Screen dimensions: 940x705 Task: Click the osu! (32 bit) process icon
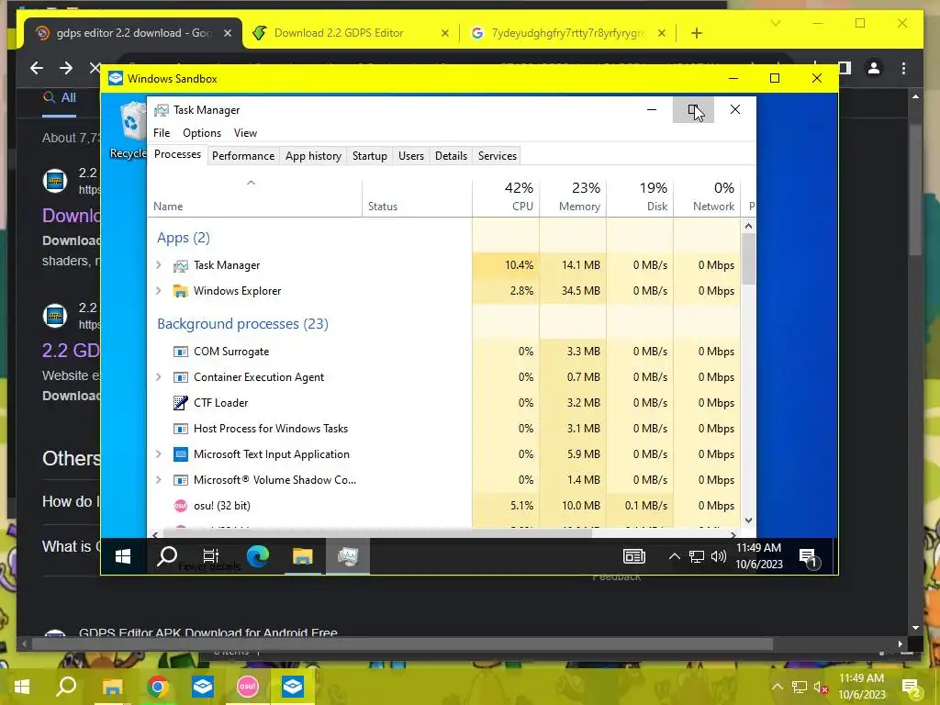click(181, 506)
